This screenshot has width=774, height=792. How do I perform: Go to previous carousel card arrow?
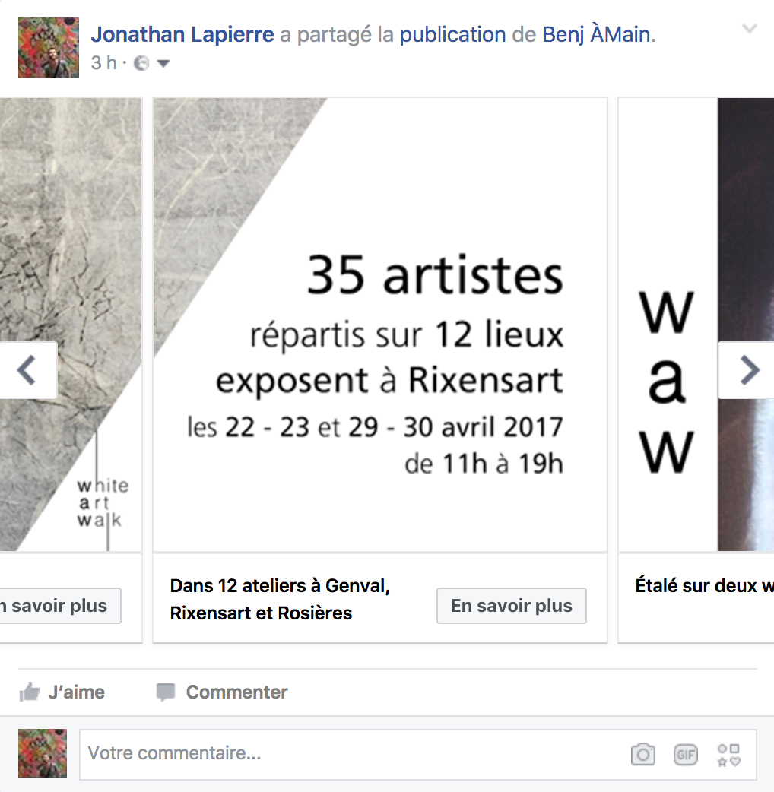point(28,370)
